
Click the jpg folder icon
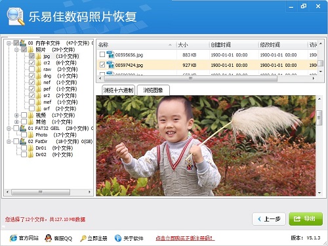(x=39, y=56)
